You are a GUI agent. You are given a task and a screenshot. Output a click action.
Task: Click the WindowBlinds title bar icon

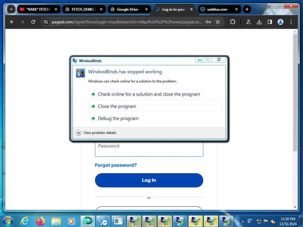coord(75,61)
